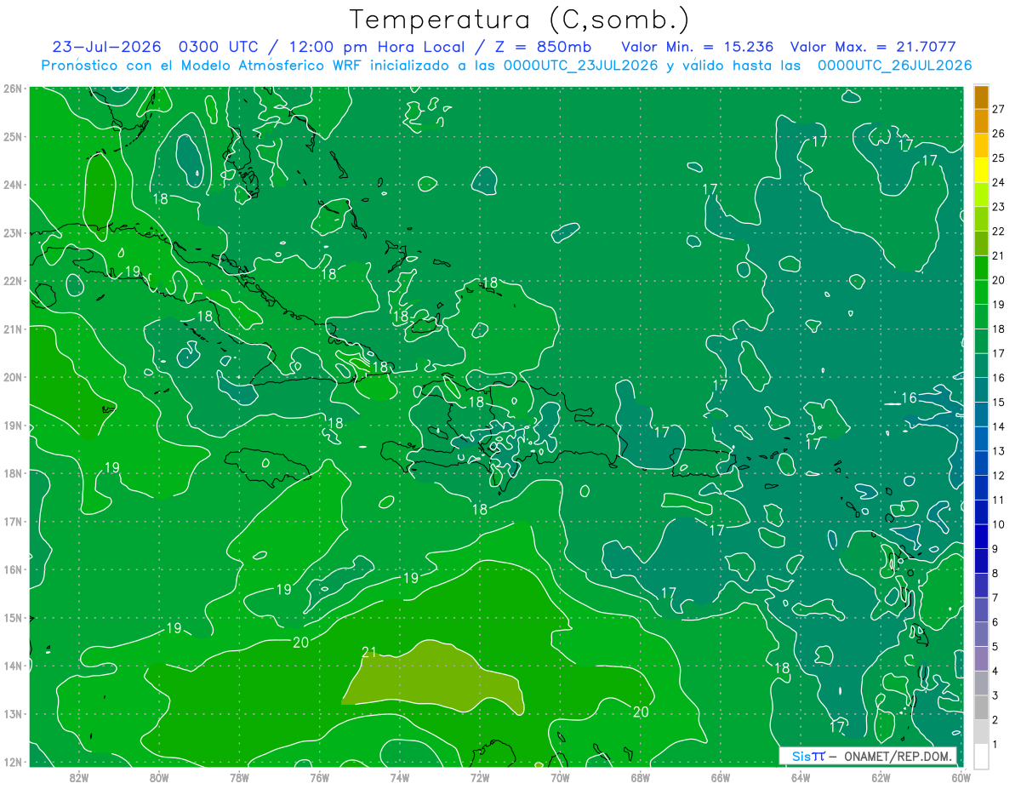Click the 76W longitude axis label

click(x=319, y=776)
